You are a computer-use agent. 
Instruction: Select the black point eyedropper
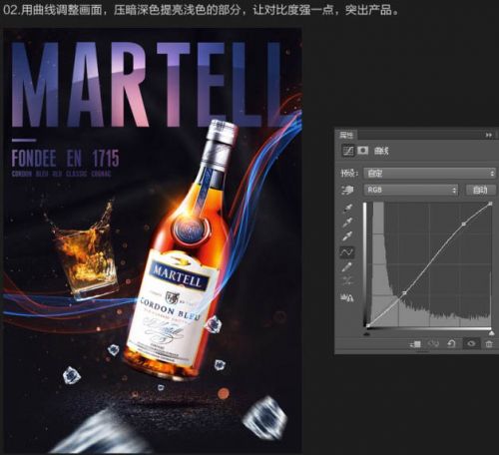347,208
